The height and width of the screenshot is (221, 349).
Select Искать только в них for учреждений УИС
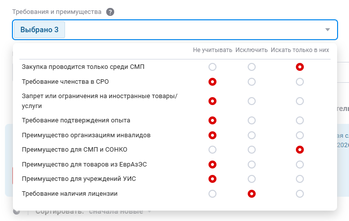(x=300, y=179)
